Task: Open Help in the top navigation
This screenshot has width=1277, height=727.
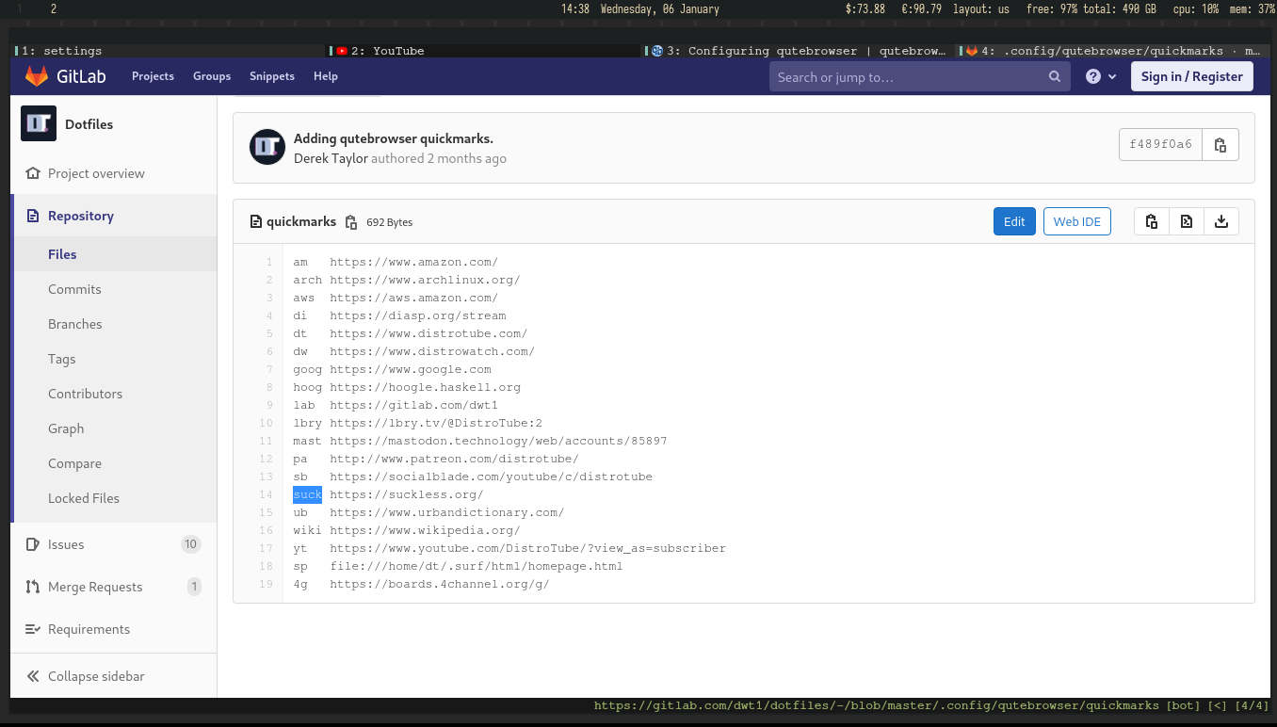Action: point(326,76)
